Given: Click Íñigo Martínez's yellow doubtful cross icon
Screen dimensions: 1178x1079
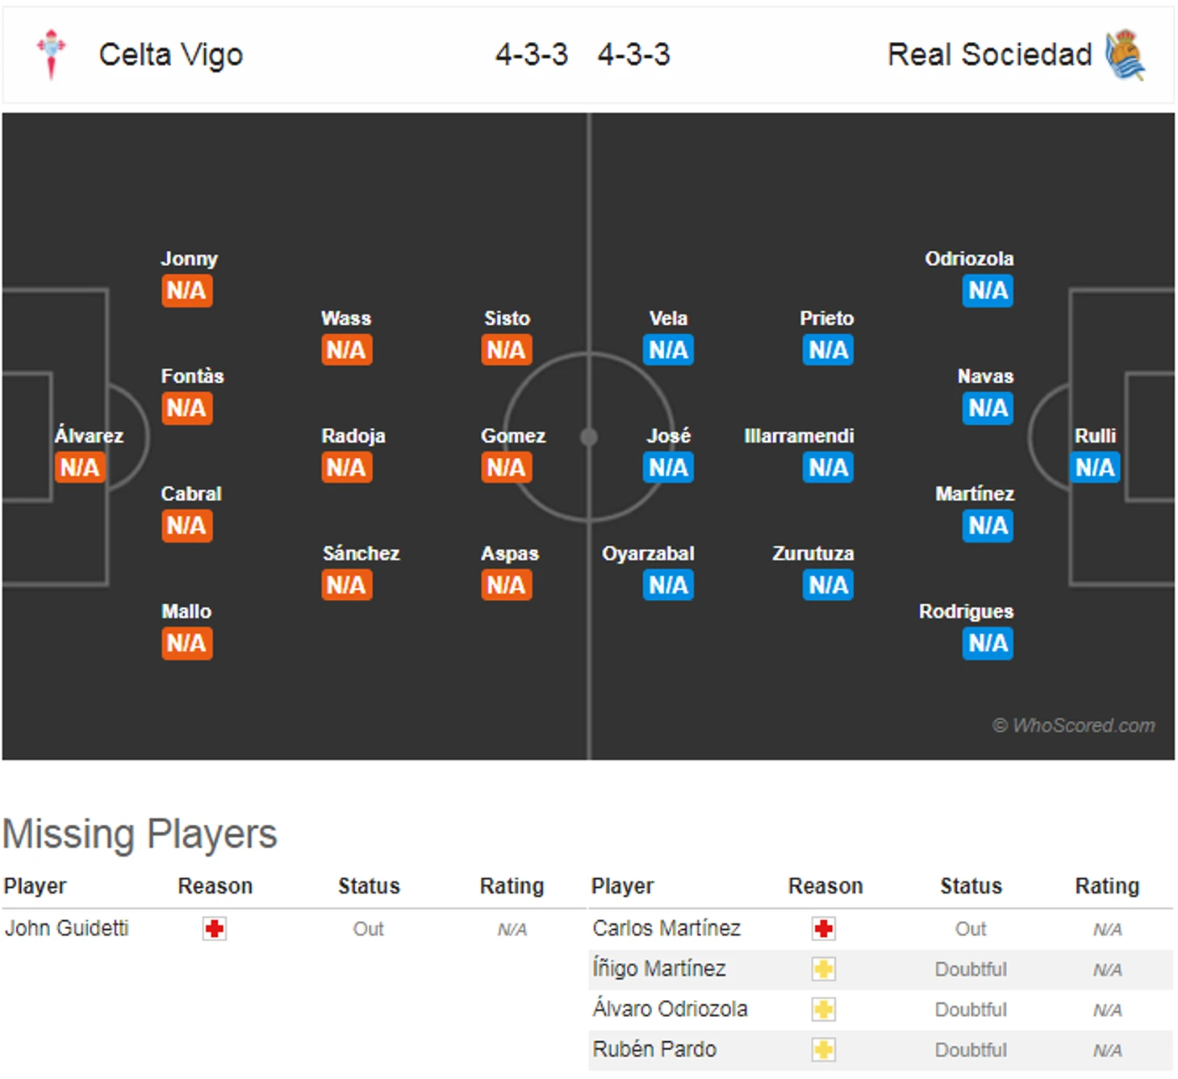Looking at the screenshot, I should tap(824, 969).
